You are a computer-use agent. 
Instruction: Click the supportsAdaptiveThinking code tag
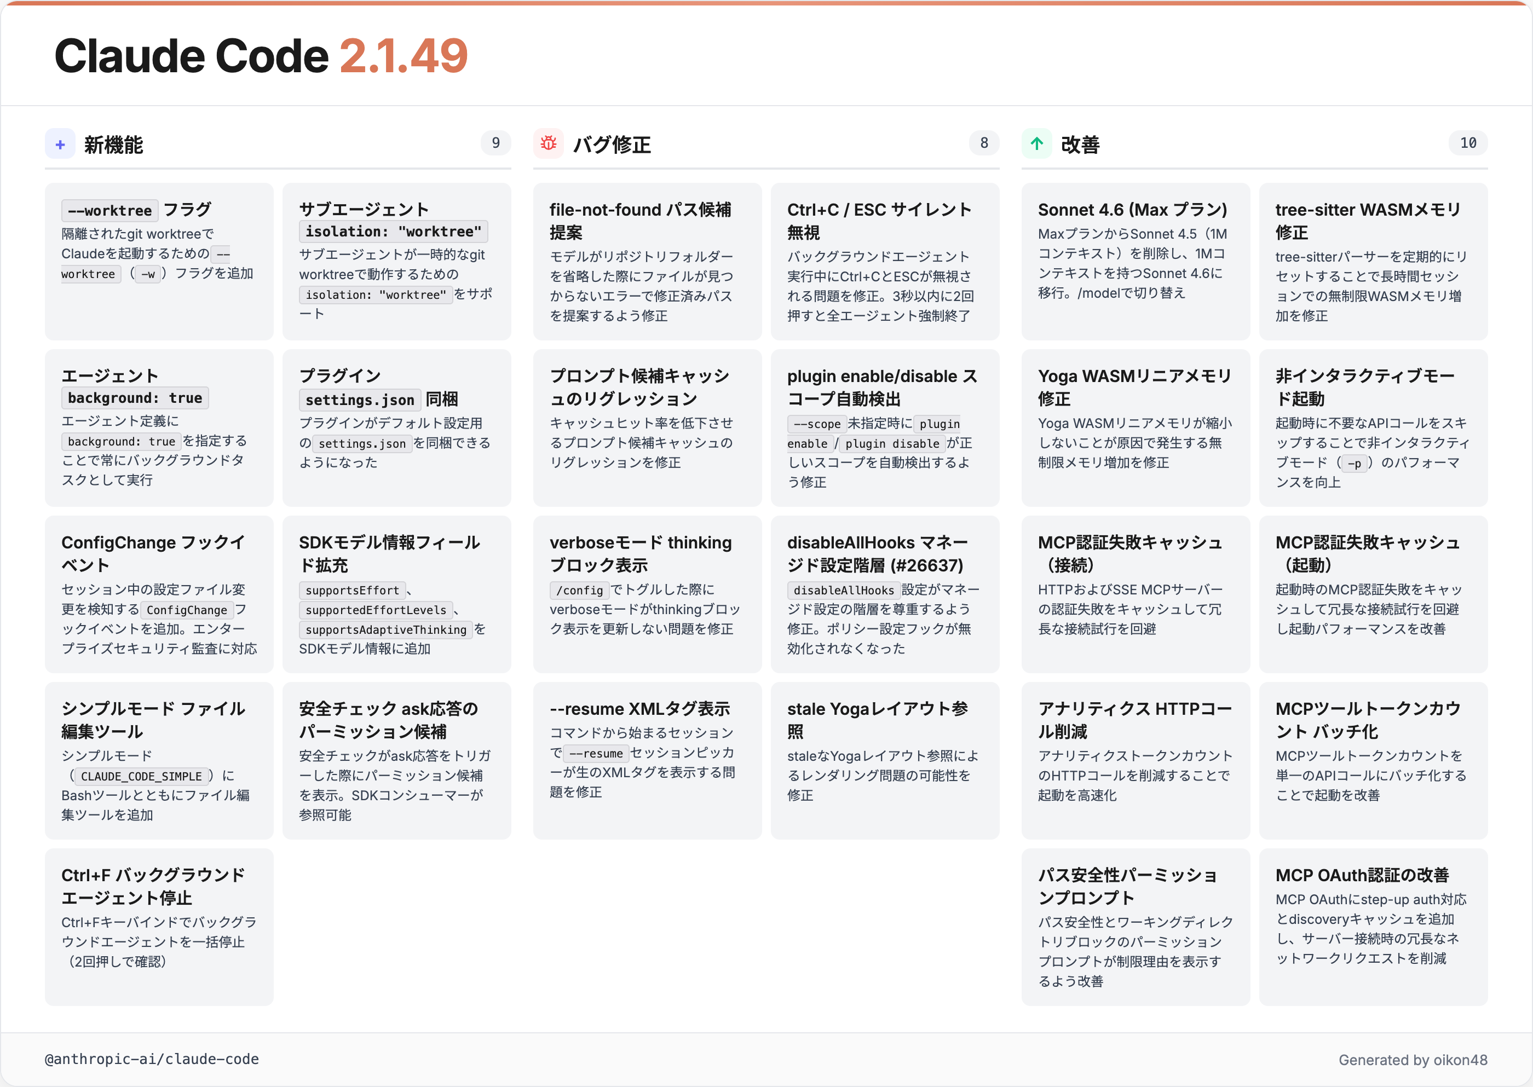pyautogui.click(x=385, y=630)
